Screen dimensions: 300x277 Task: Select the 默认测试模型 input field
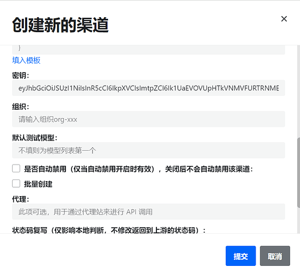[149, 150]
